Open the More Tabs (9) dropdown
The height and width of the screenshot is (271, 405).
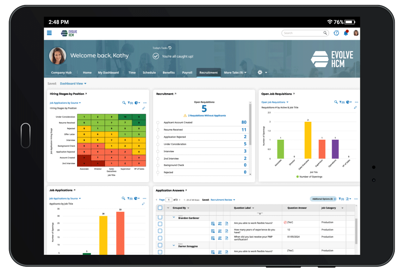(235, 73)
